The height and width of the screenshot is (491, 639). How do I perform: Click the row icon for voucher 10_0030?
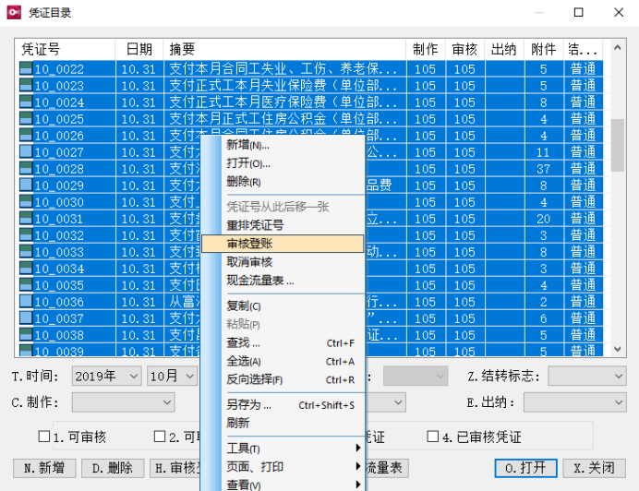click(26, 202)
